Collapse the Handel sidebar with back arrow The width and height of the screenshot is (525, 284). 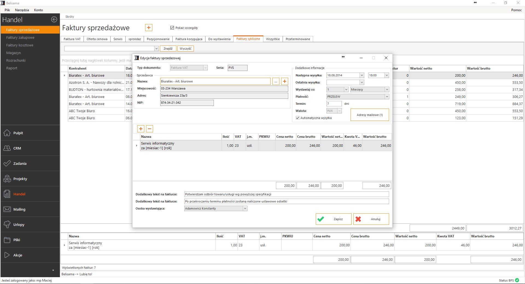(x=54, y=19)
